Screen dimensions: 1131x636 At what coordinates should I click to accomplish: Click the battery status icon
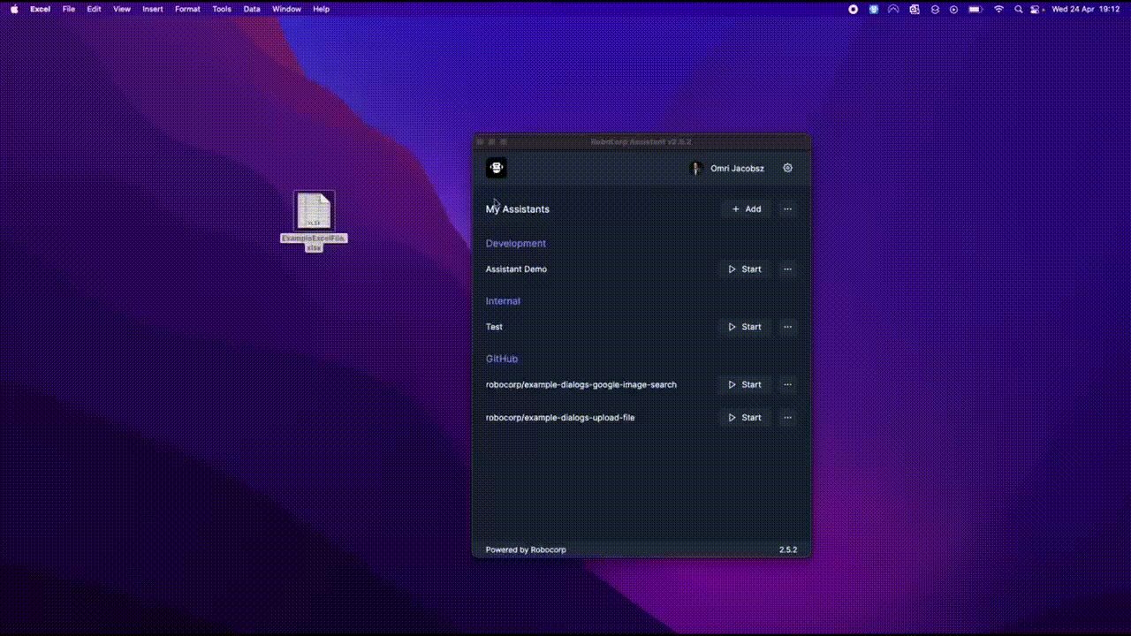point(975,9)
